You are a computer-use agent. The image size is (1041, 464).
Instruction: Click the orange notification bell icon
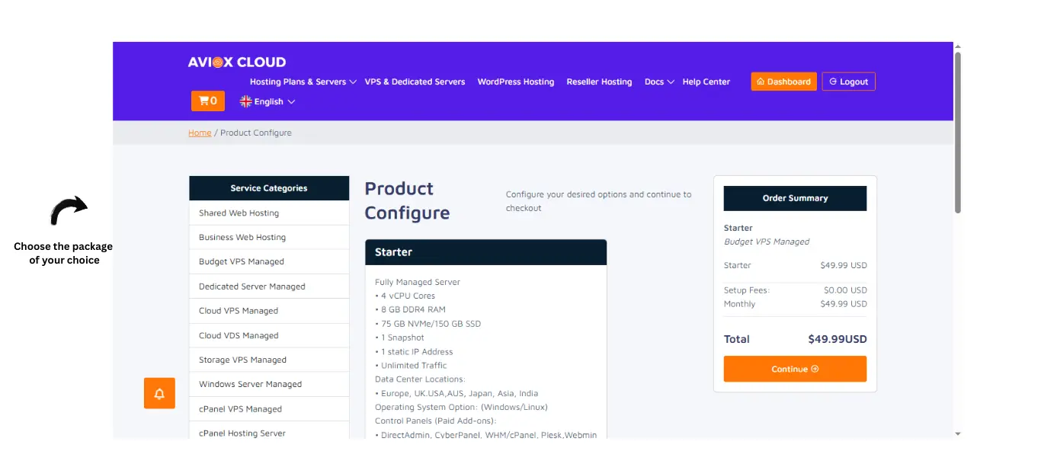(x=159, y=393)
